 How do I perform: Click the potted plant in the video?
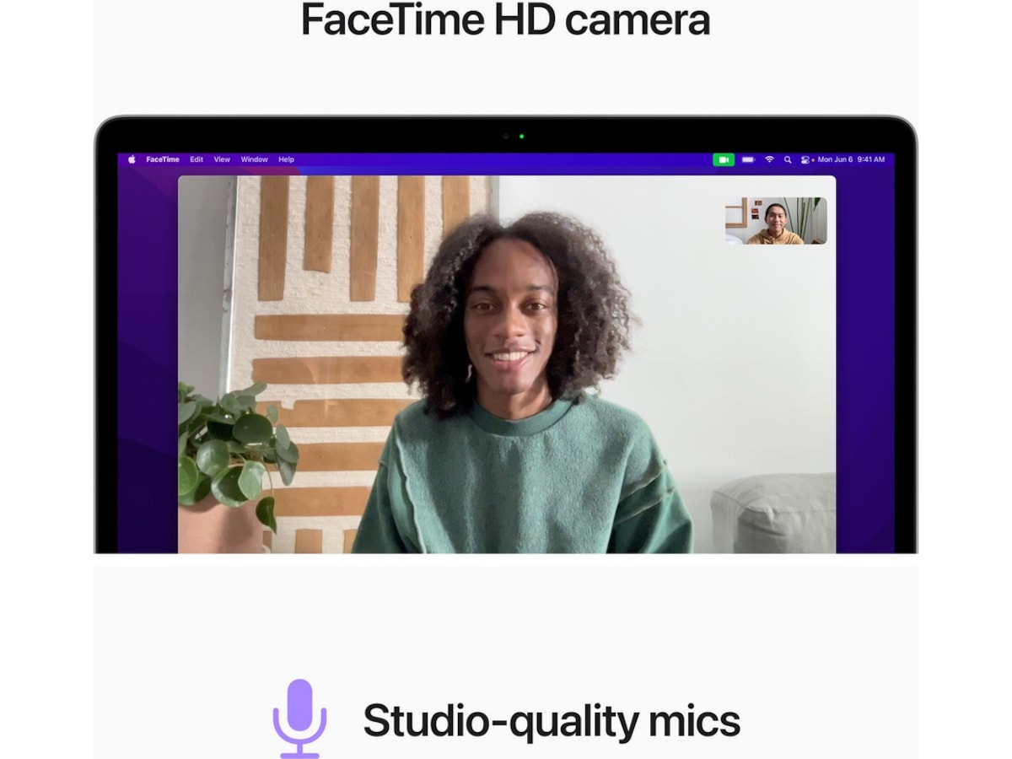(x=232, y=447)
